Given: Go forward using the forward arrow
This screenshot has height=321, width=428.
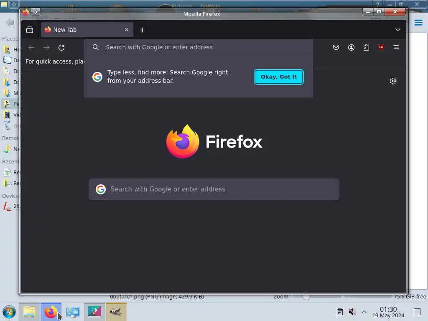Looking at the screenshot, I should point(46,48).
